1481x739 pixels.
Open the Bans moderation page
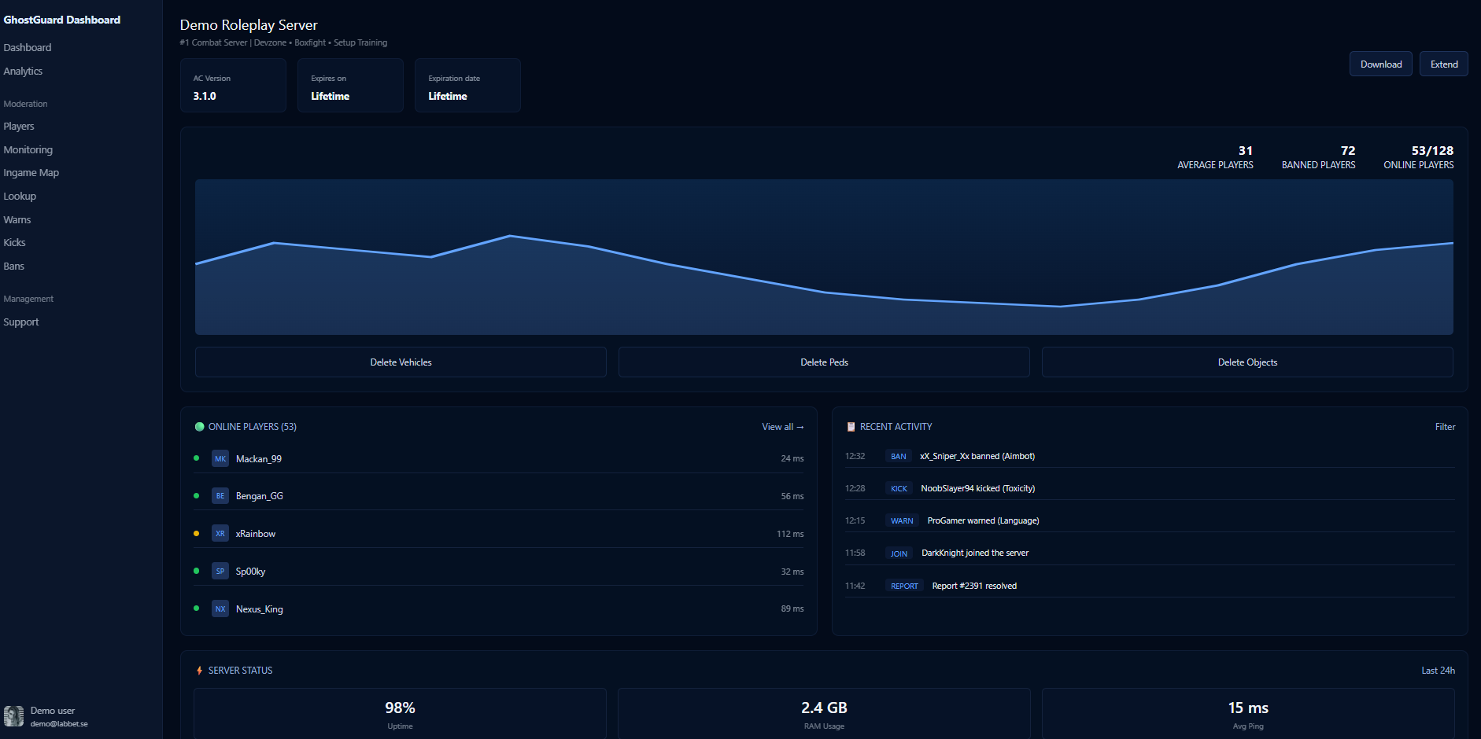click(14, 267)
